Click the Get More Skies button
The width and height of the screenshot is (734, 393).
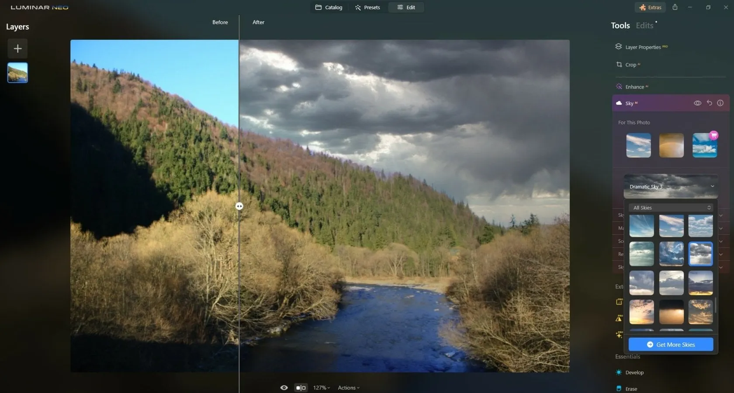pyautogui.click(x=671, y=345)
